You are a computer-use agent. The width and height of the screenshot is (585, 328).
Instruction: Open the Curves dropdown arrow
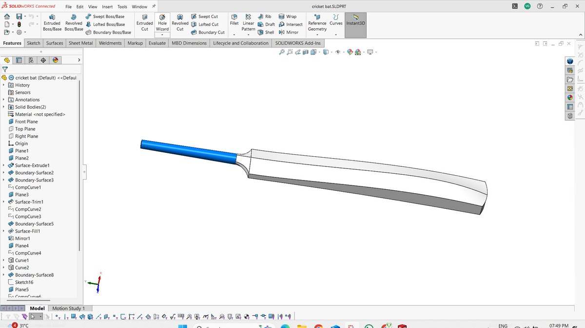336,35
